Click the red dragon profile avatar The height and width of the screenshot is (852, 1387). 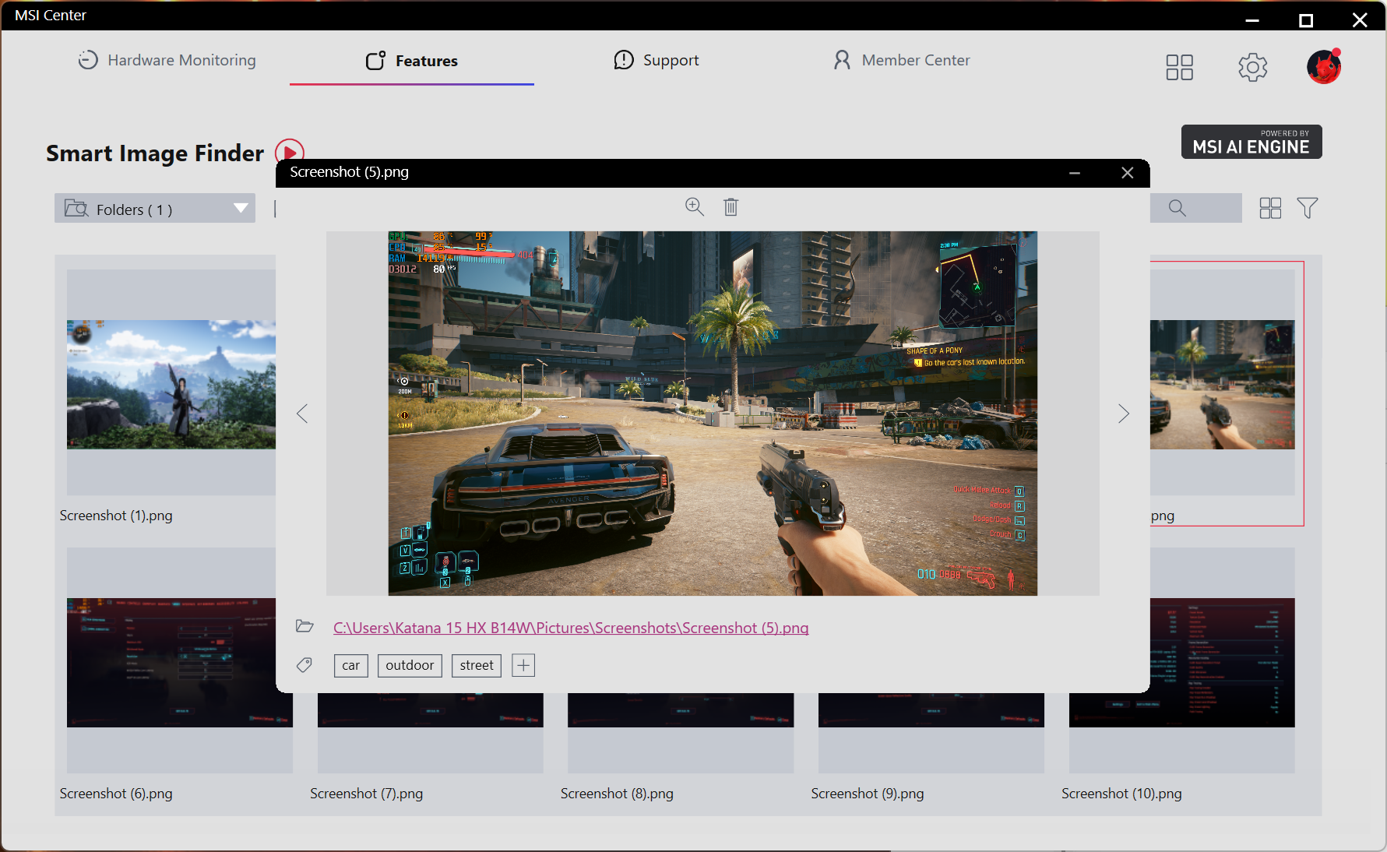click(1323, 67)
